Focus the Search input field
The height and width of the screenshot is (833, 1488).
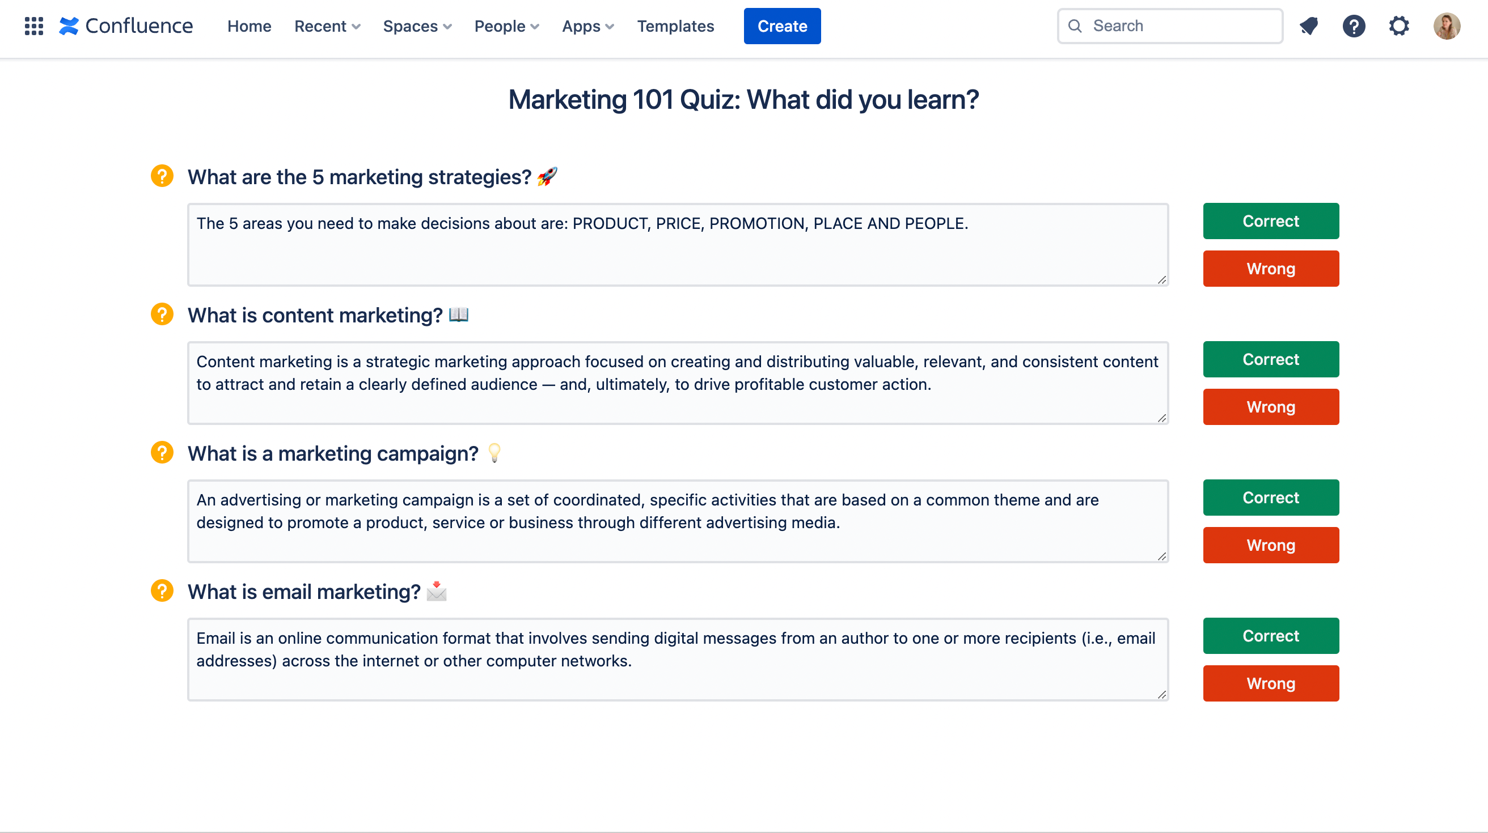(x=1170, y=26)
